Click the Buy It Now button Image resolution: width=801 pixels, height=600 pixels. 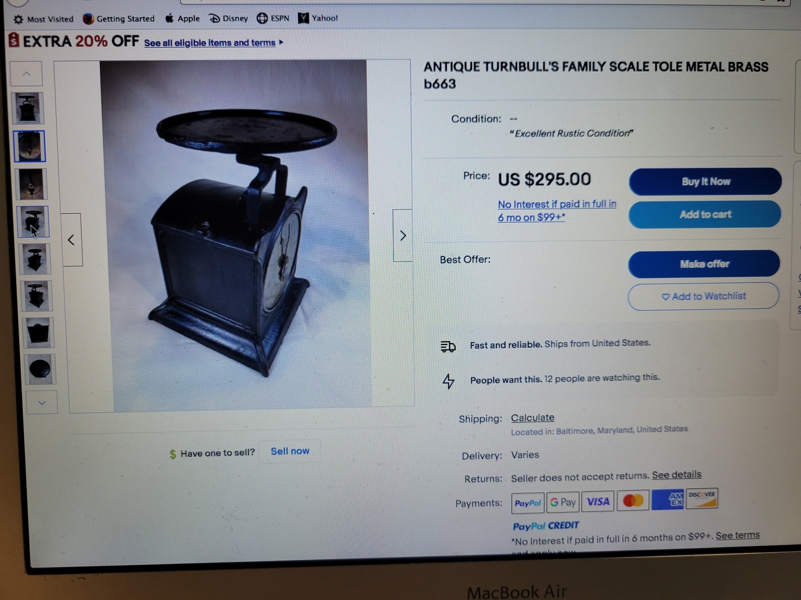pyautogui.click(x=705, y=181)
